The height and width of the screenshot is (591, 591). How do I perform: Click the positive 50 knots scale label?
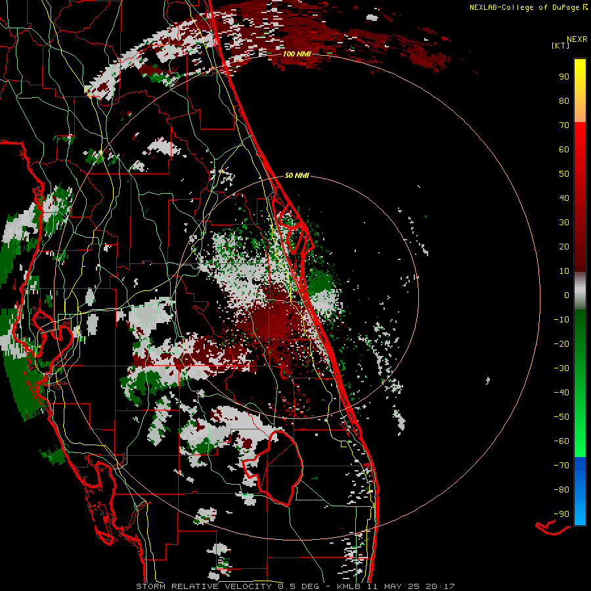[x=564, y=174]
